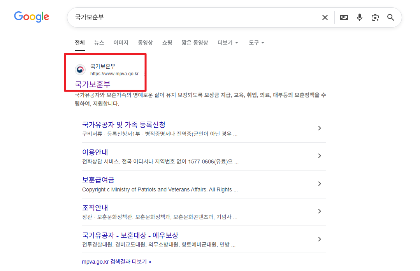Image resolution: width=420 pixels, height=271 pixels.
Task: Open the 도구 dropdown
Action: 256,43
